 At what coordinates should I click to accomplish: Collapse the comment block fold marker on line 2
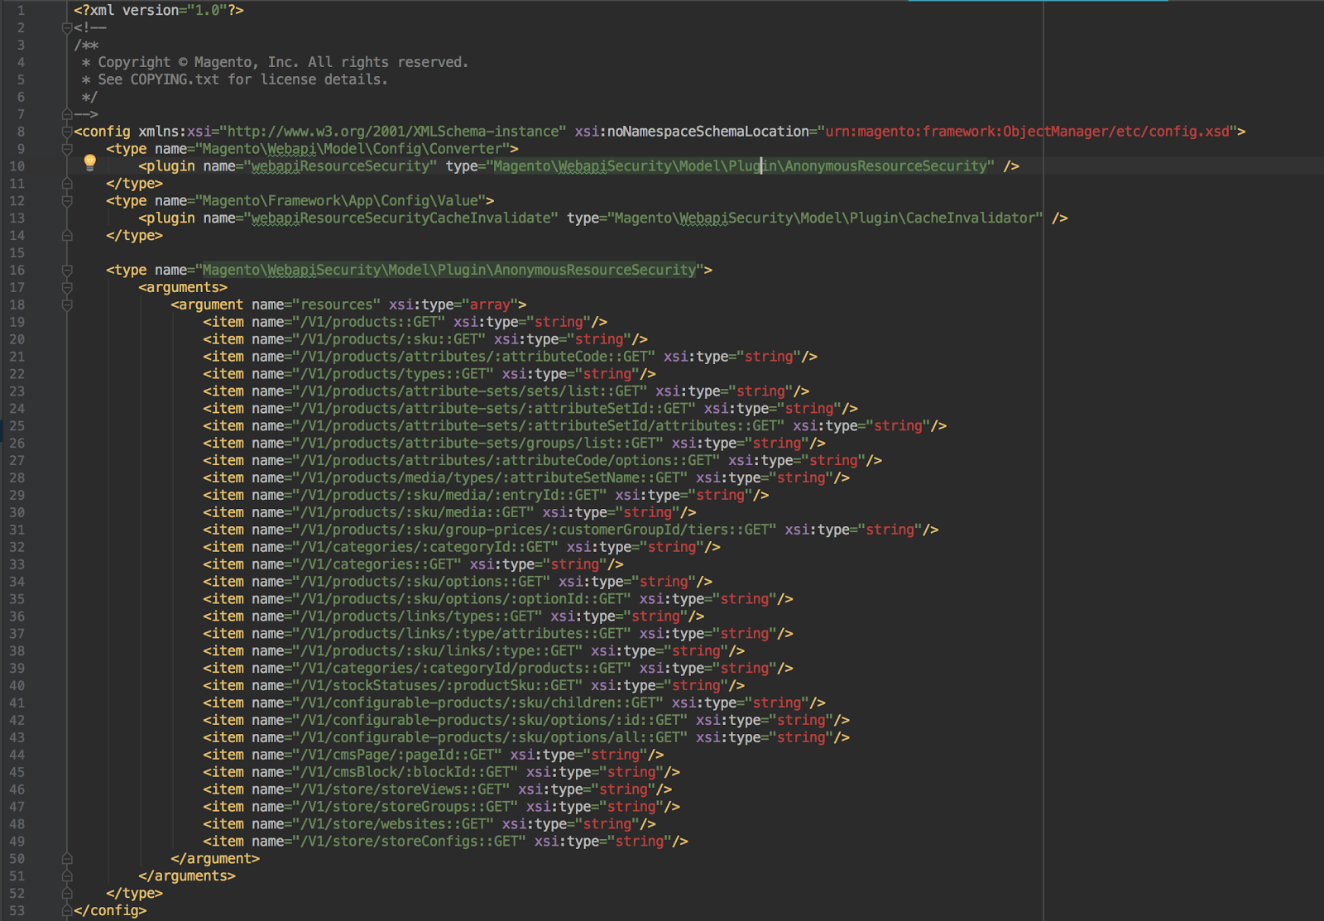67,28
